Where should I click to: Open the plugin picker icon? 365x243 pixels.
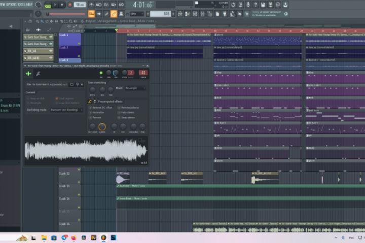[225, 14]
